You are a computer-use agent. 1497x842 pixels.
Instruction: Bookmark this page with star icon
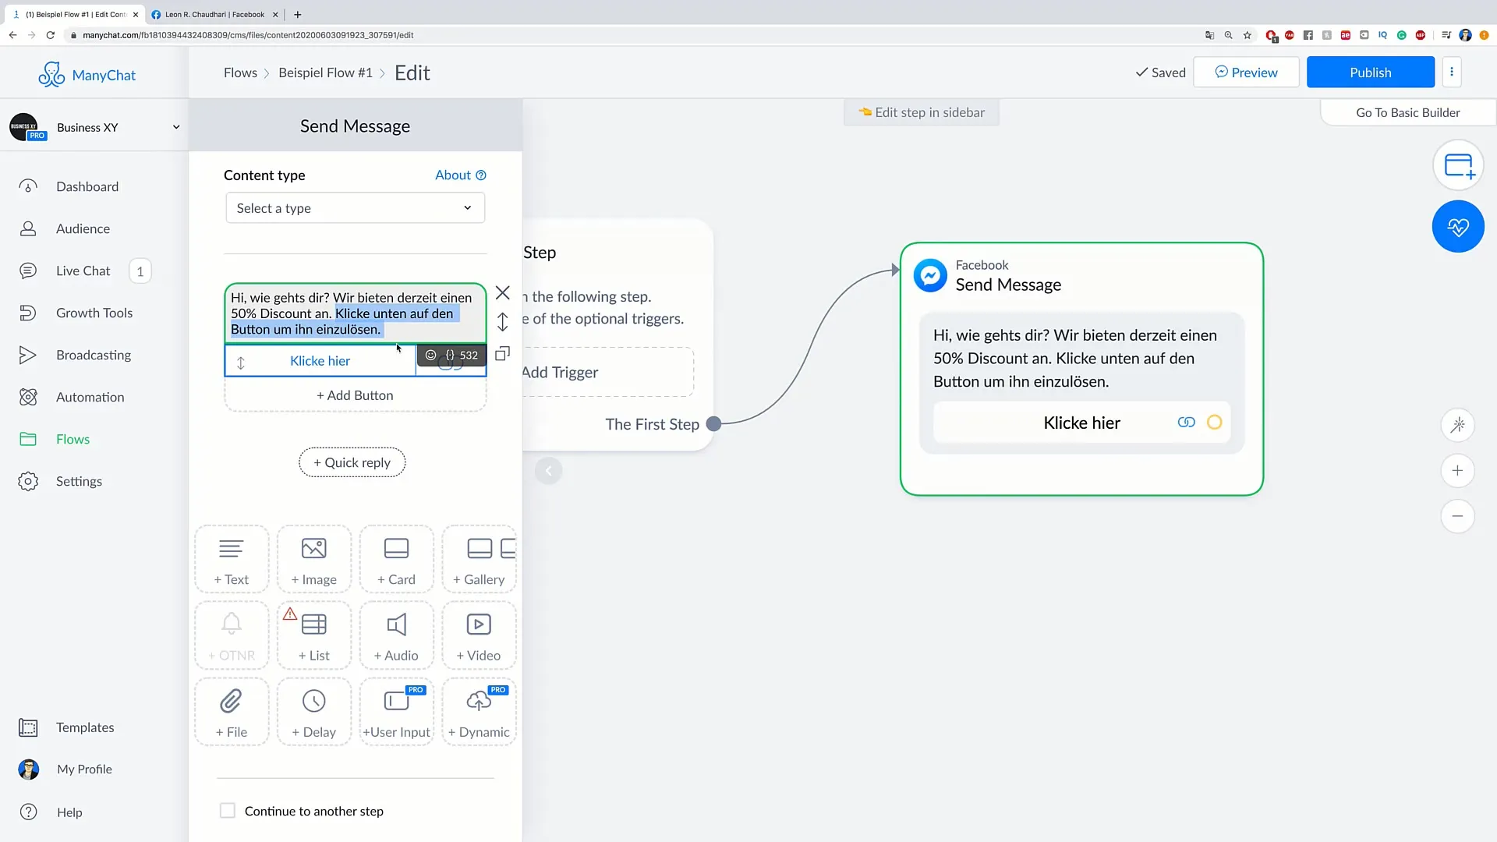(1247, 35)
